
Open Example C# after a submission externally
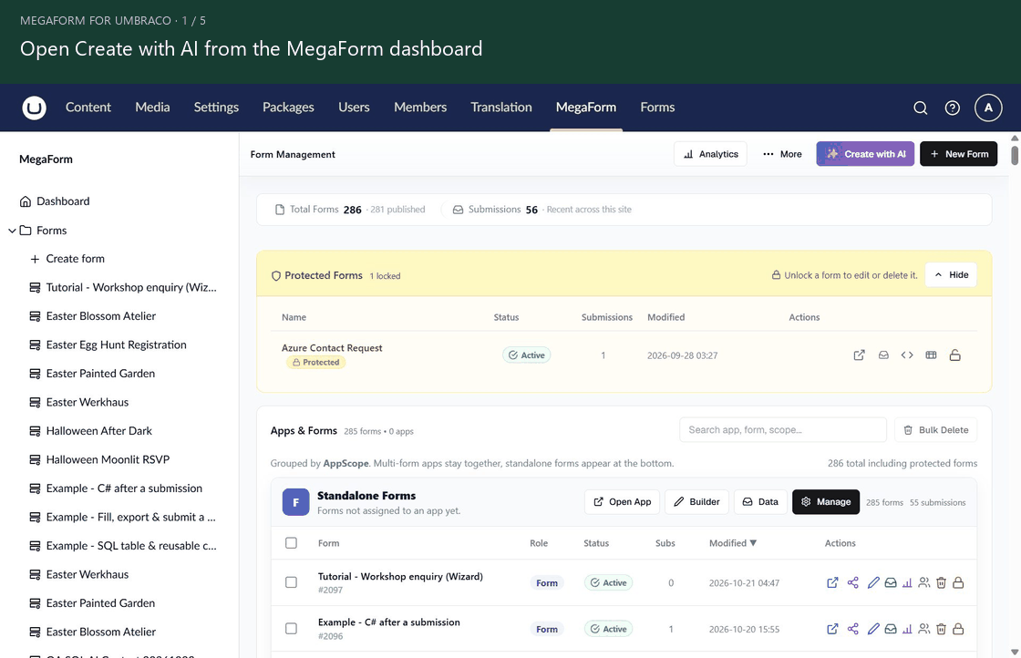point(832,629)
